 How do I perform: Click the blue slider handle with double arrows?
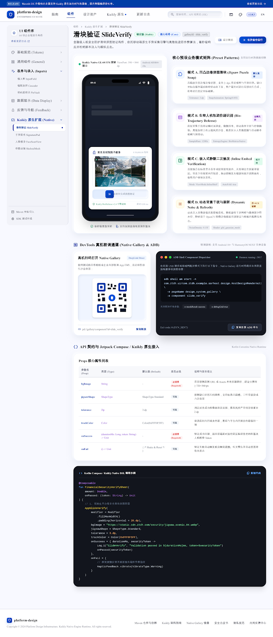click(x=109, y=194)
